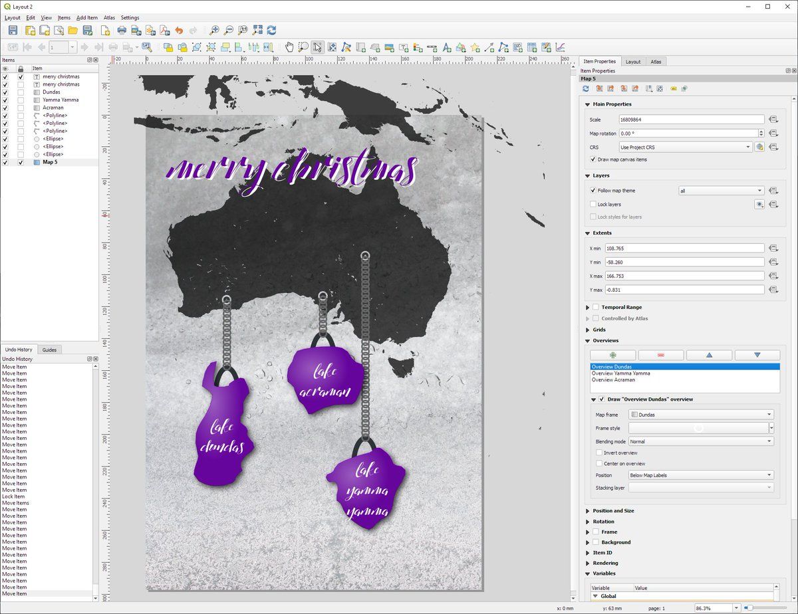Click the add overview plus button

coord(612,356)
